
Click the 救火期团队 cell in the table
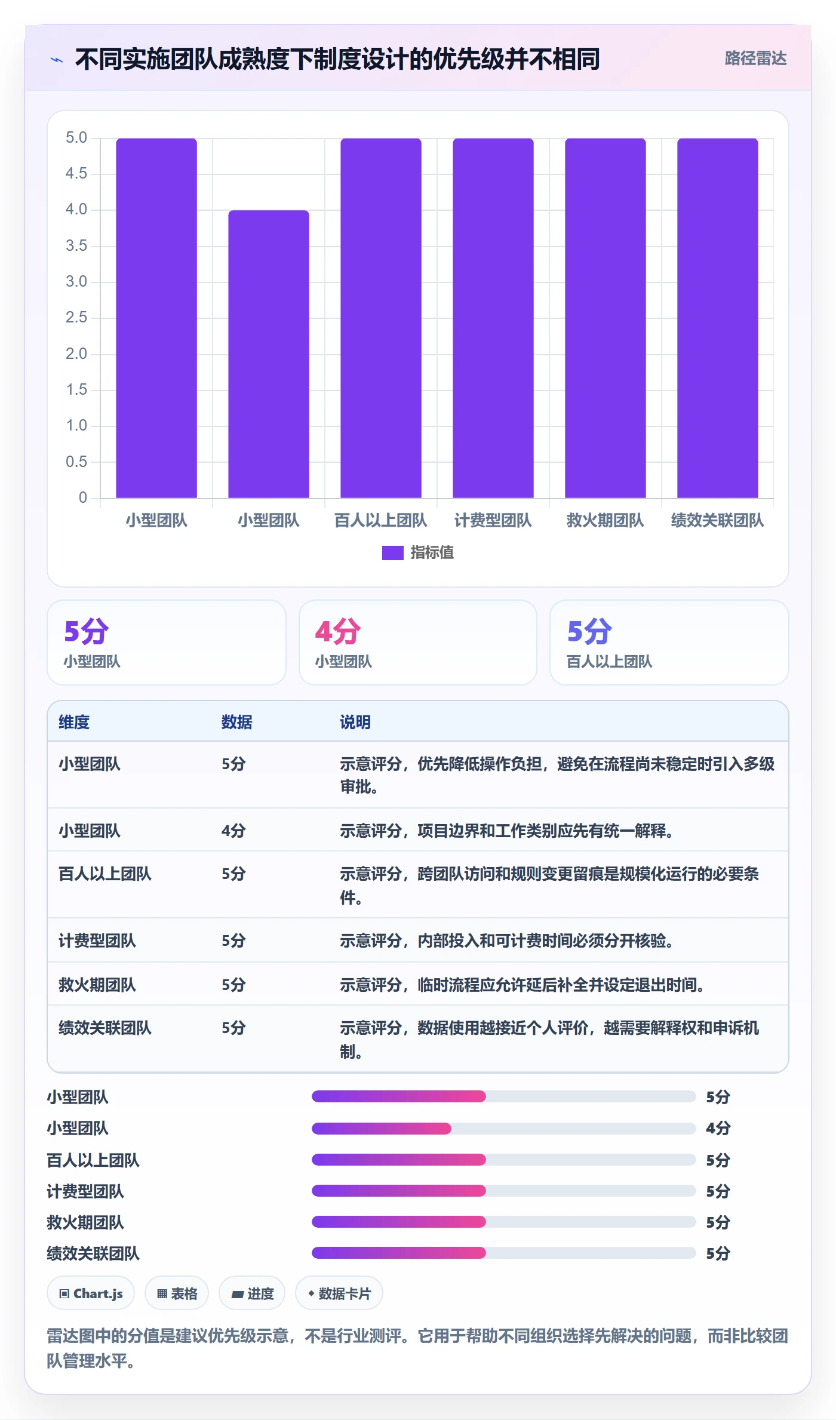97,985
